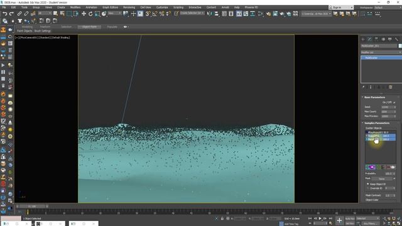Play the animation

tap(320, 218)
